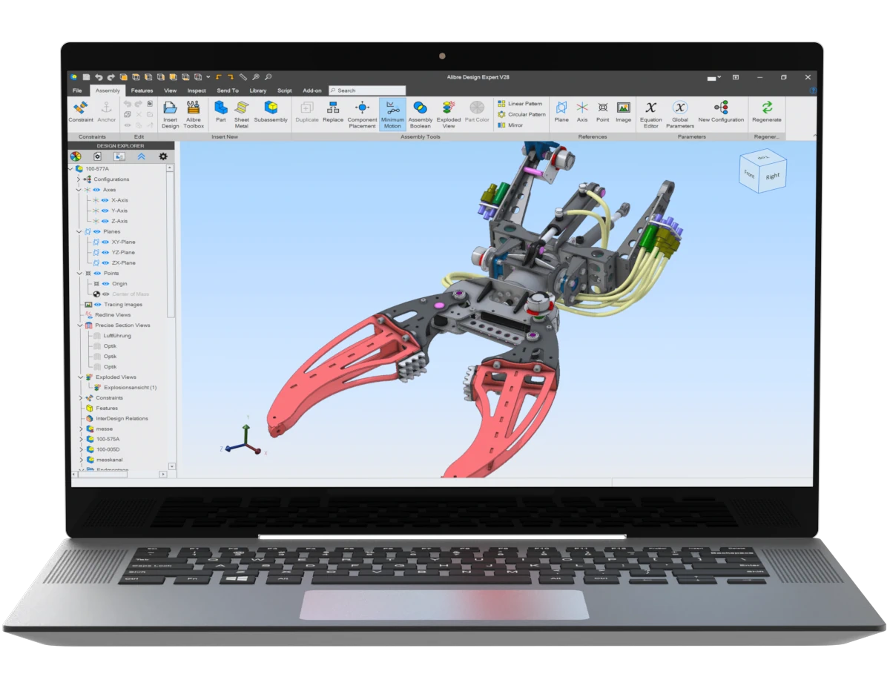
Task: Hide the Origin point with its eye icon
Action: click(x=105, y=283)
